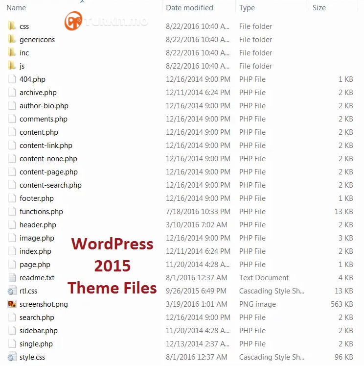
Task: Click the style.css file name
Action: coord(32,357)
